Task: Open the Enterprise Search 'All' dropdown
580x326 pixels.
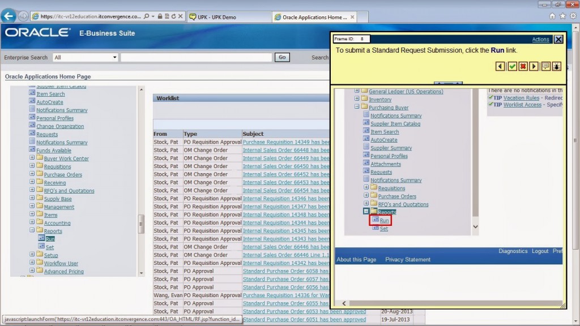Action: pos(86,57)
